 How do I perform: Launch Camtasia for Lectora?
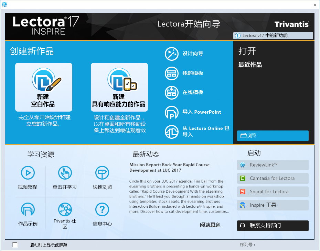(273, 178)
